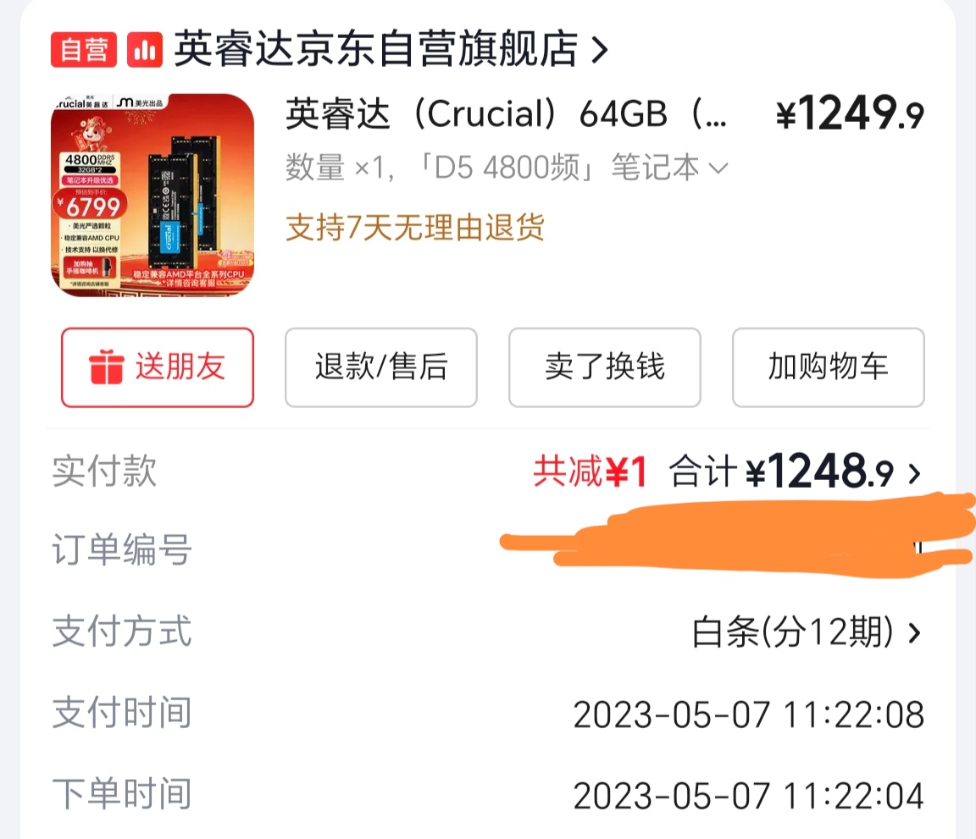
Task: Tap the 实付款 label
Action: pos(104,471)
